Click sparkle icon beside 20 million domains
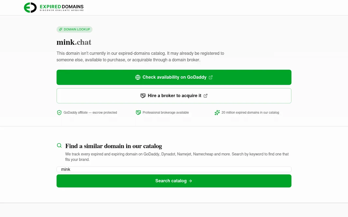The height and width of the screenshot is (217, 348). click(x=217, y=113)
